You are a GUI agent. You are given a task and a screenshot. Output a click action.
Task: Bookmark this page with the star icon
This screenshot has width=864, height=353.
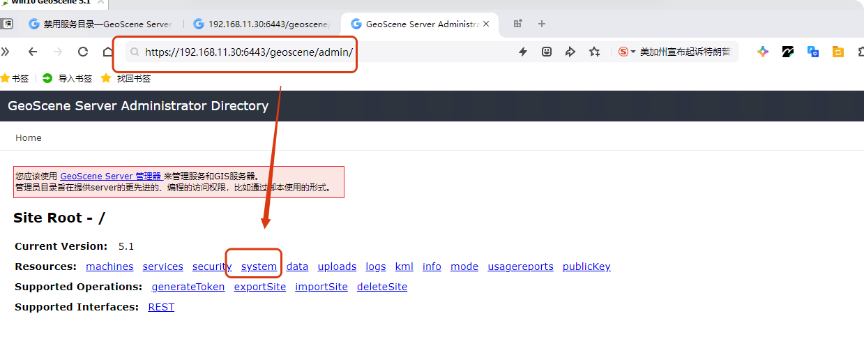[594, 52]
